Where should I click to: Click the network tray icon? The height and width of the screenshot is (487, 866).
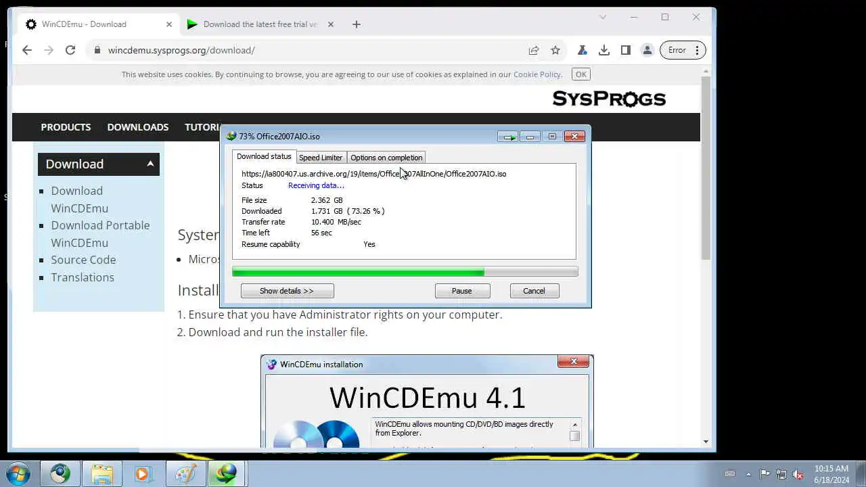coord(781,474)
